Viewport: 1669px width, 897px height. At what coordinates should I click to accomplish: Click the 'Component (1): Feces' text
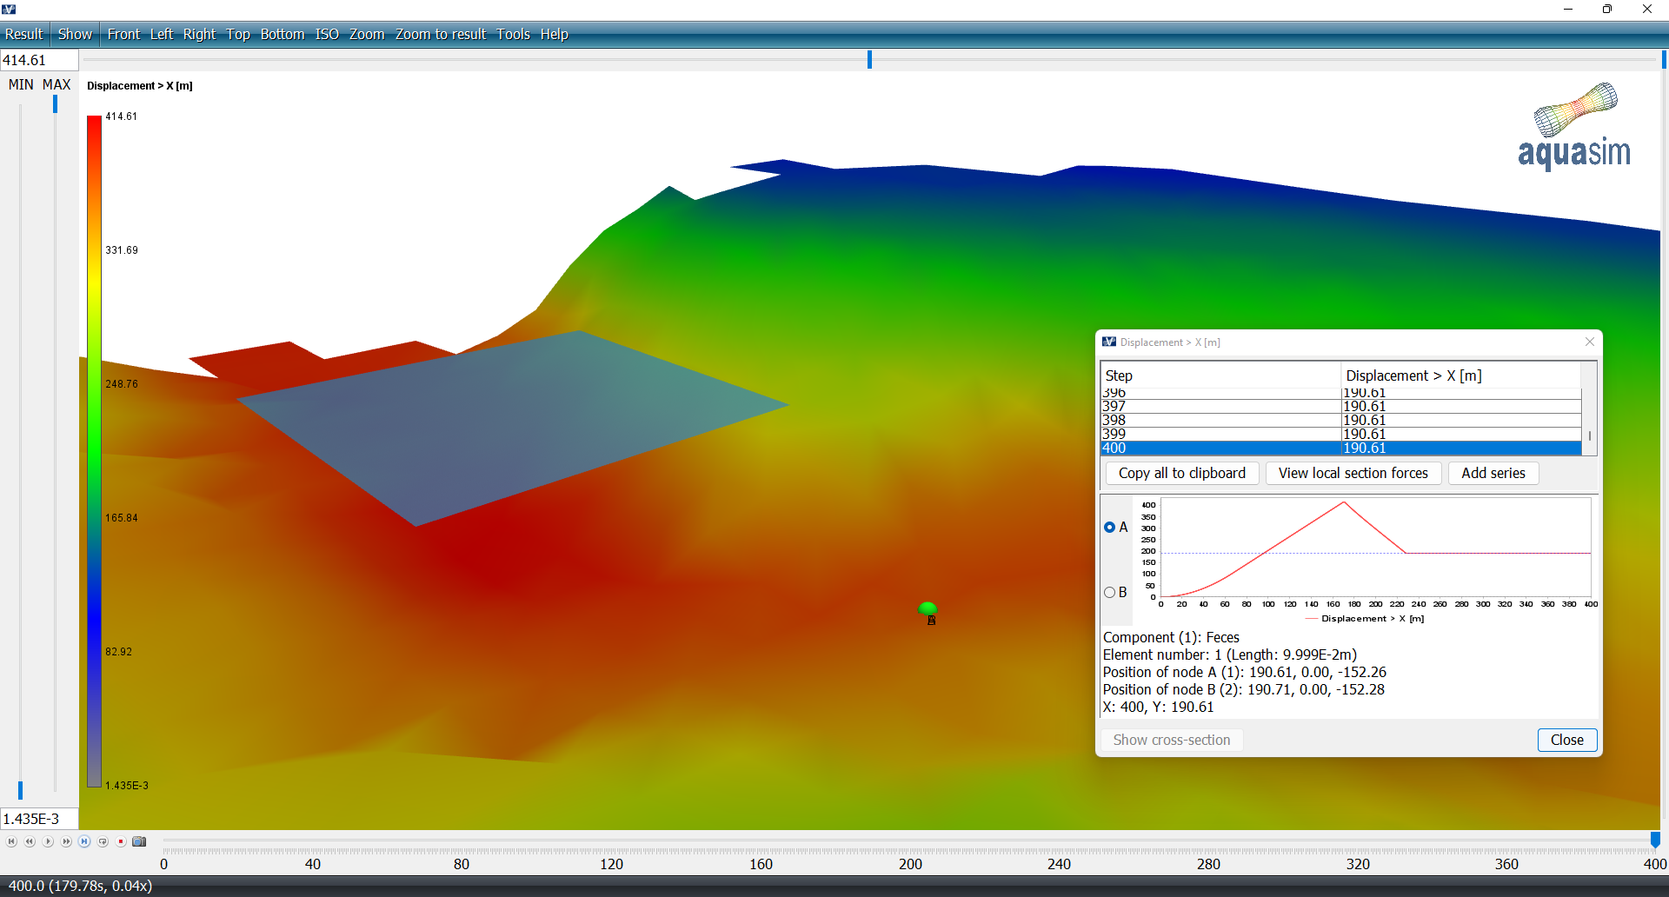tap(1171, 637)
